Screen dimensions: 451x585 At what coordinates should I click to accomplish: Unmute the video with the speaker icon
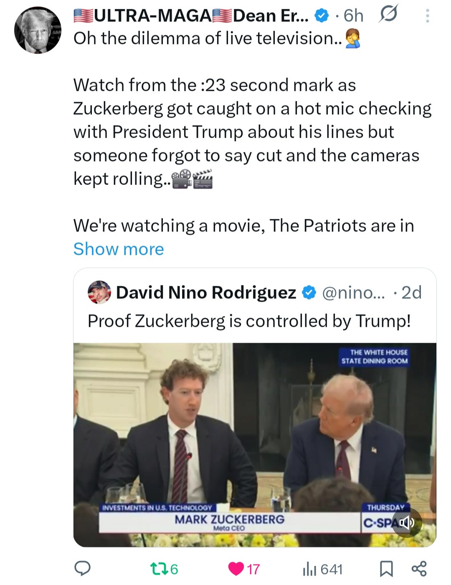tap(406, 522)
